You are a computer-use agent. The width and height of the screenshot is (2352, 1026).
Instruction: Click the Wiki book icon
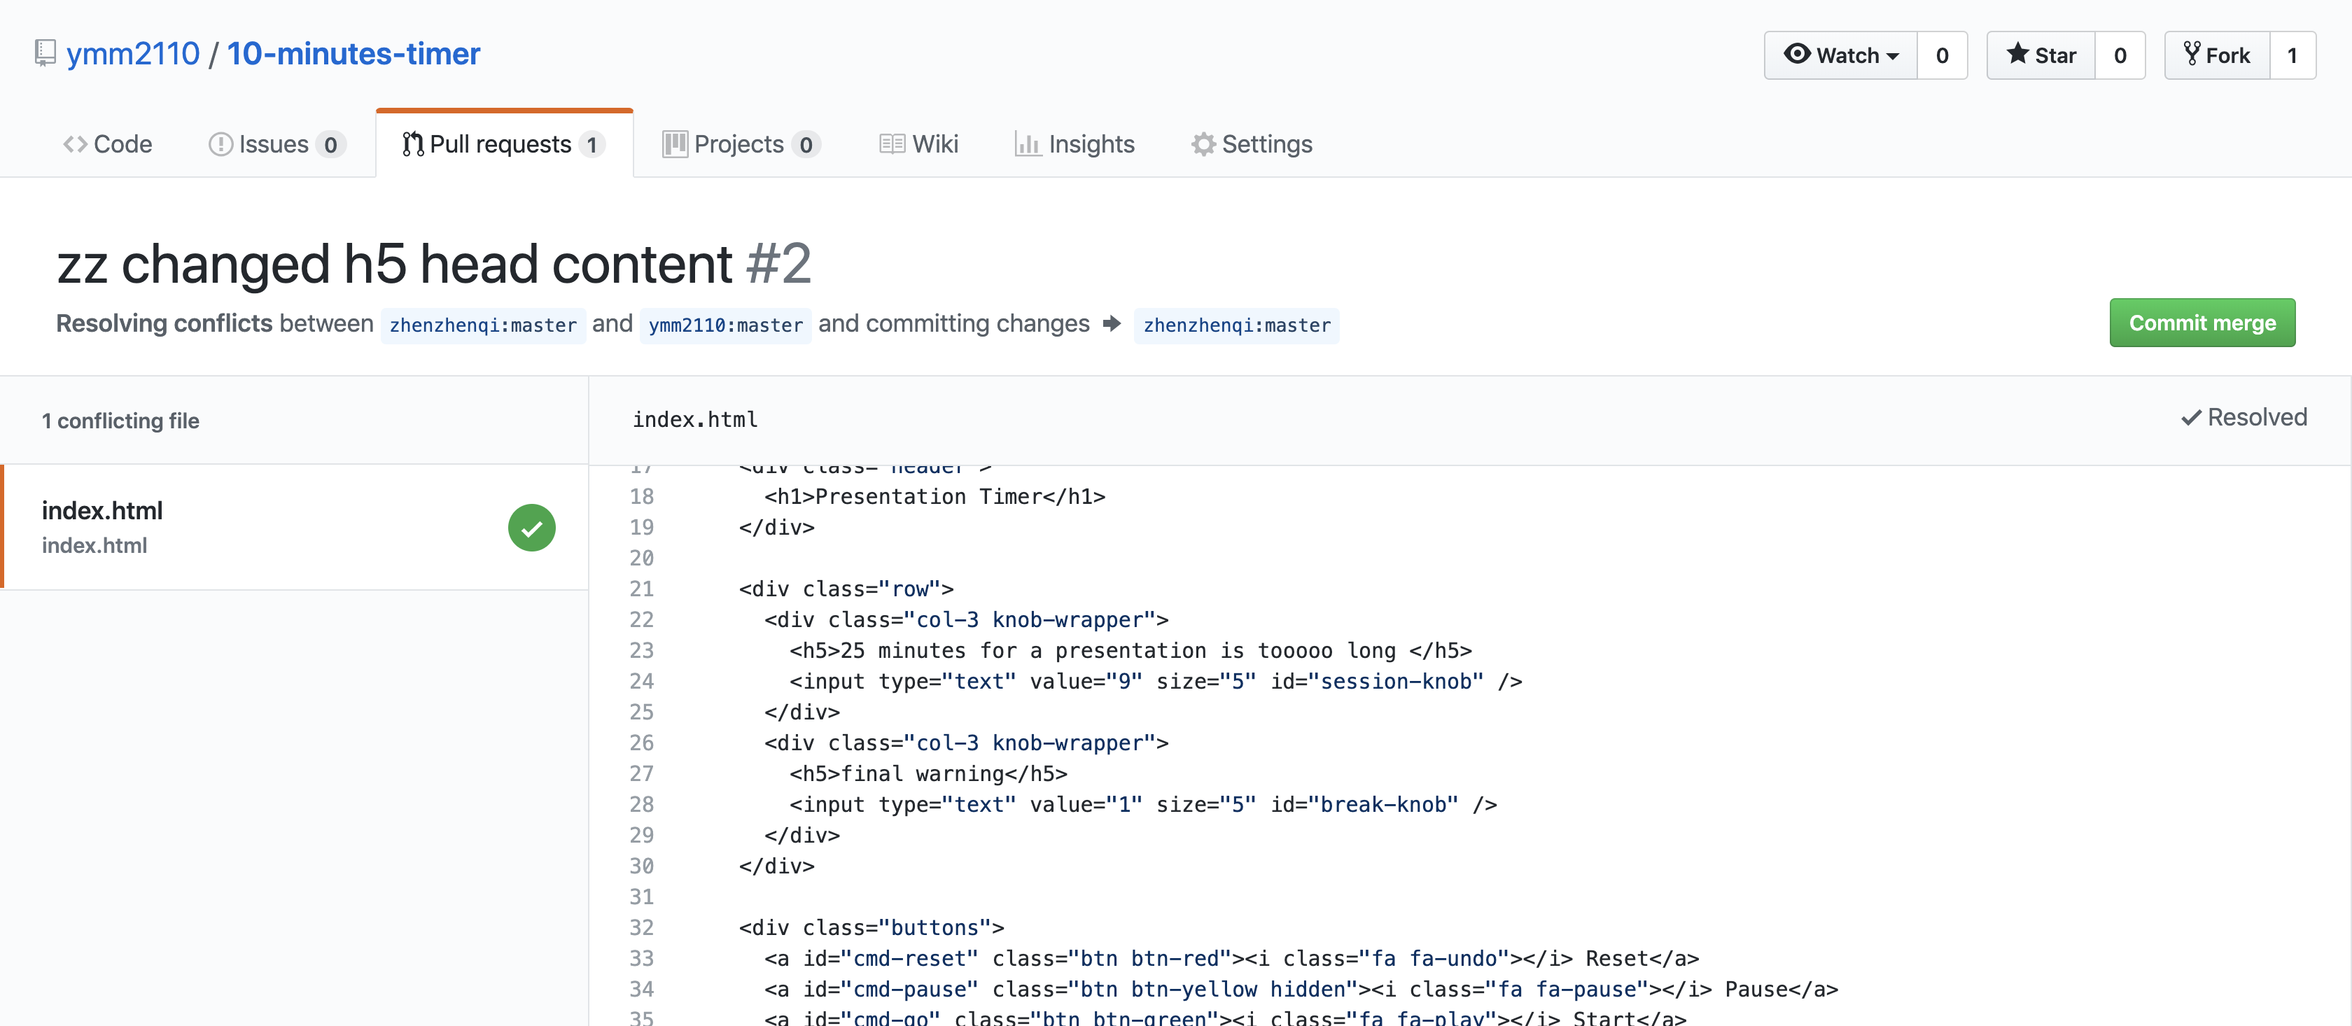coord(892,144)
